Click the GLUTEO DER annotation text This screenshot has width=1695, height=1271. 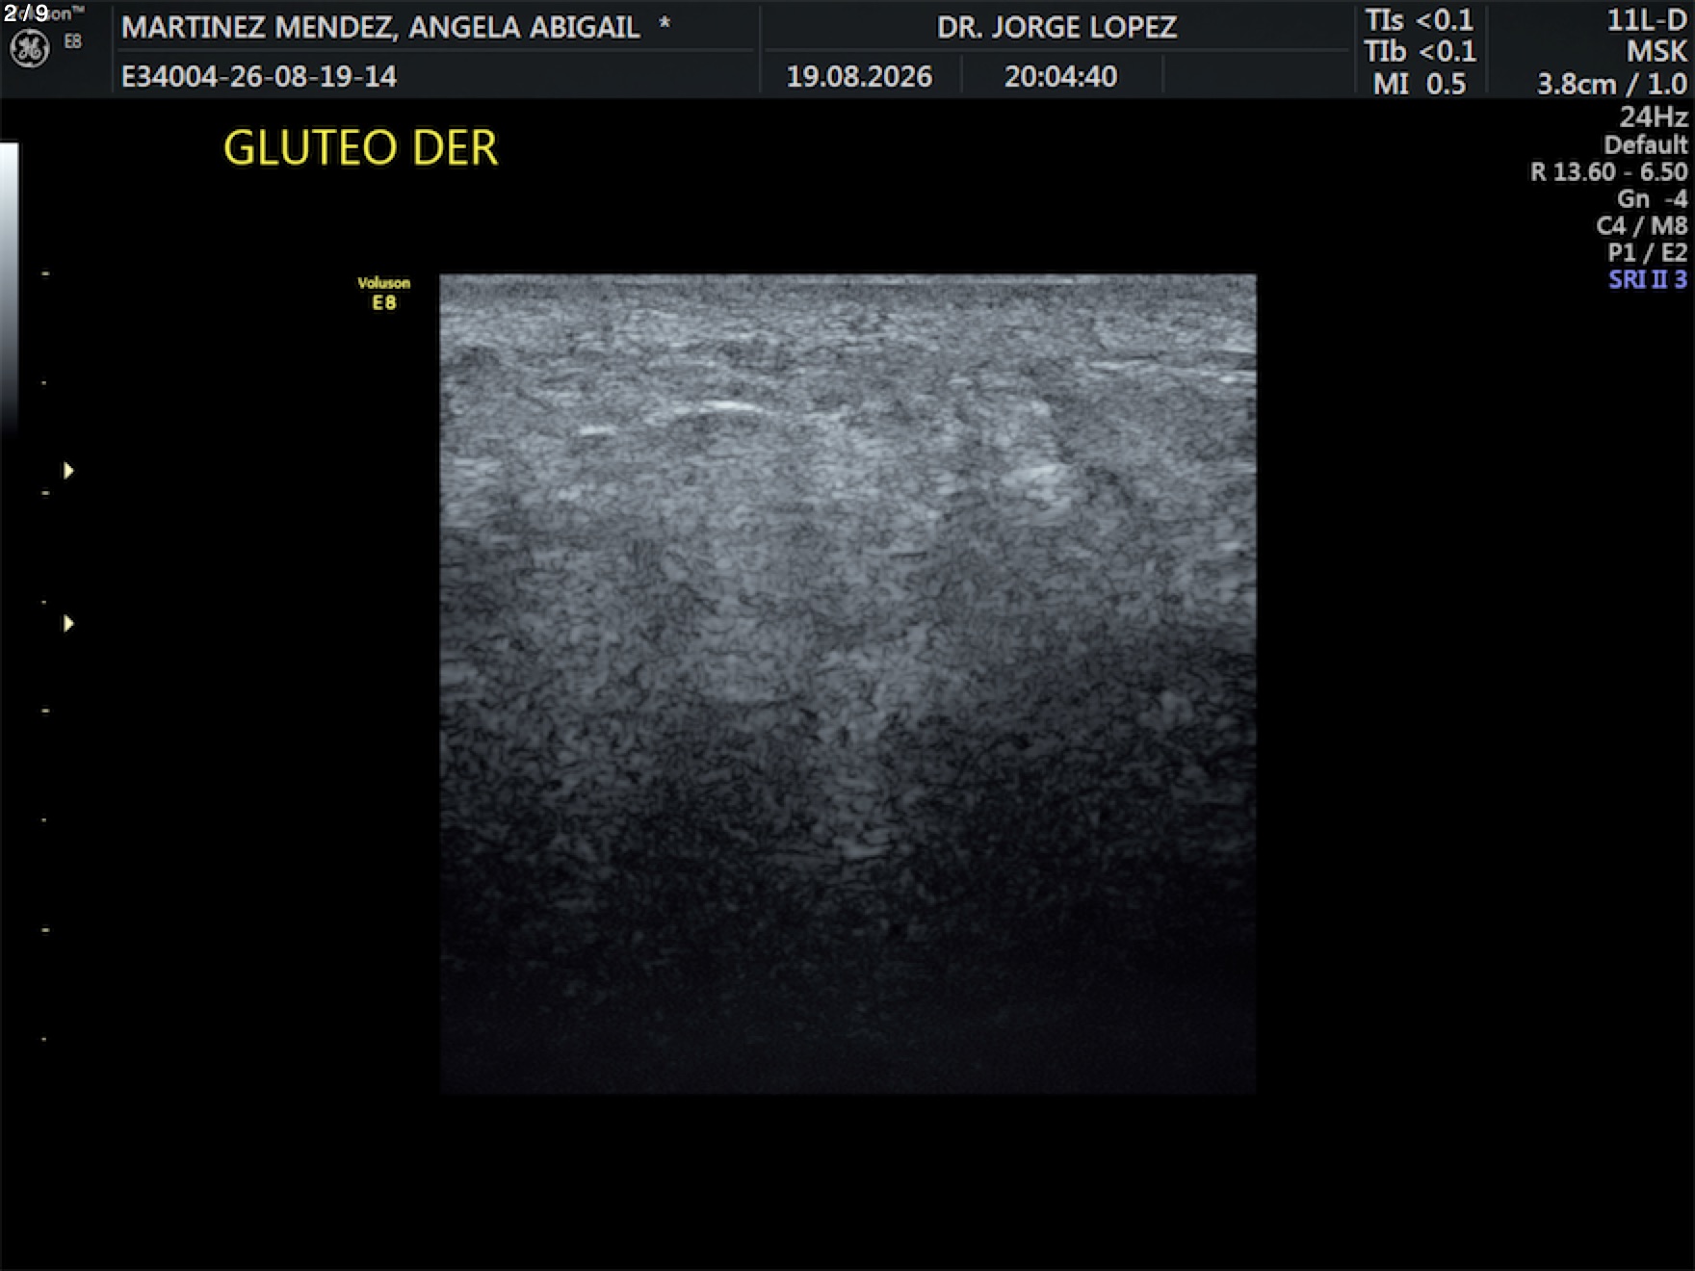[360, 147]
